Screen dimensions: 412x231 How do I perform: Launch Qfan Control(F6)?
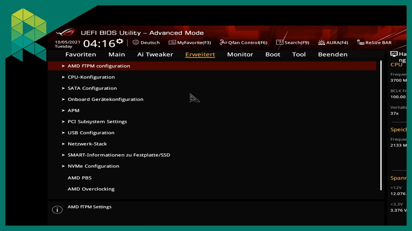(x=248, y=42)
